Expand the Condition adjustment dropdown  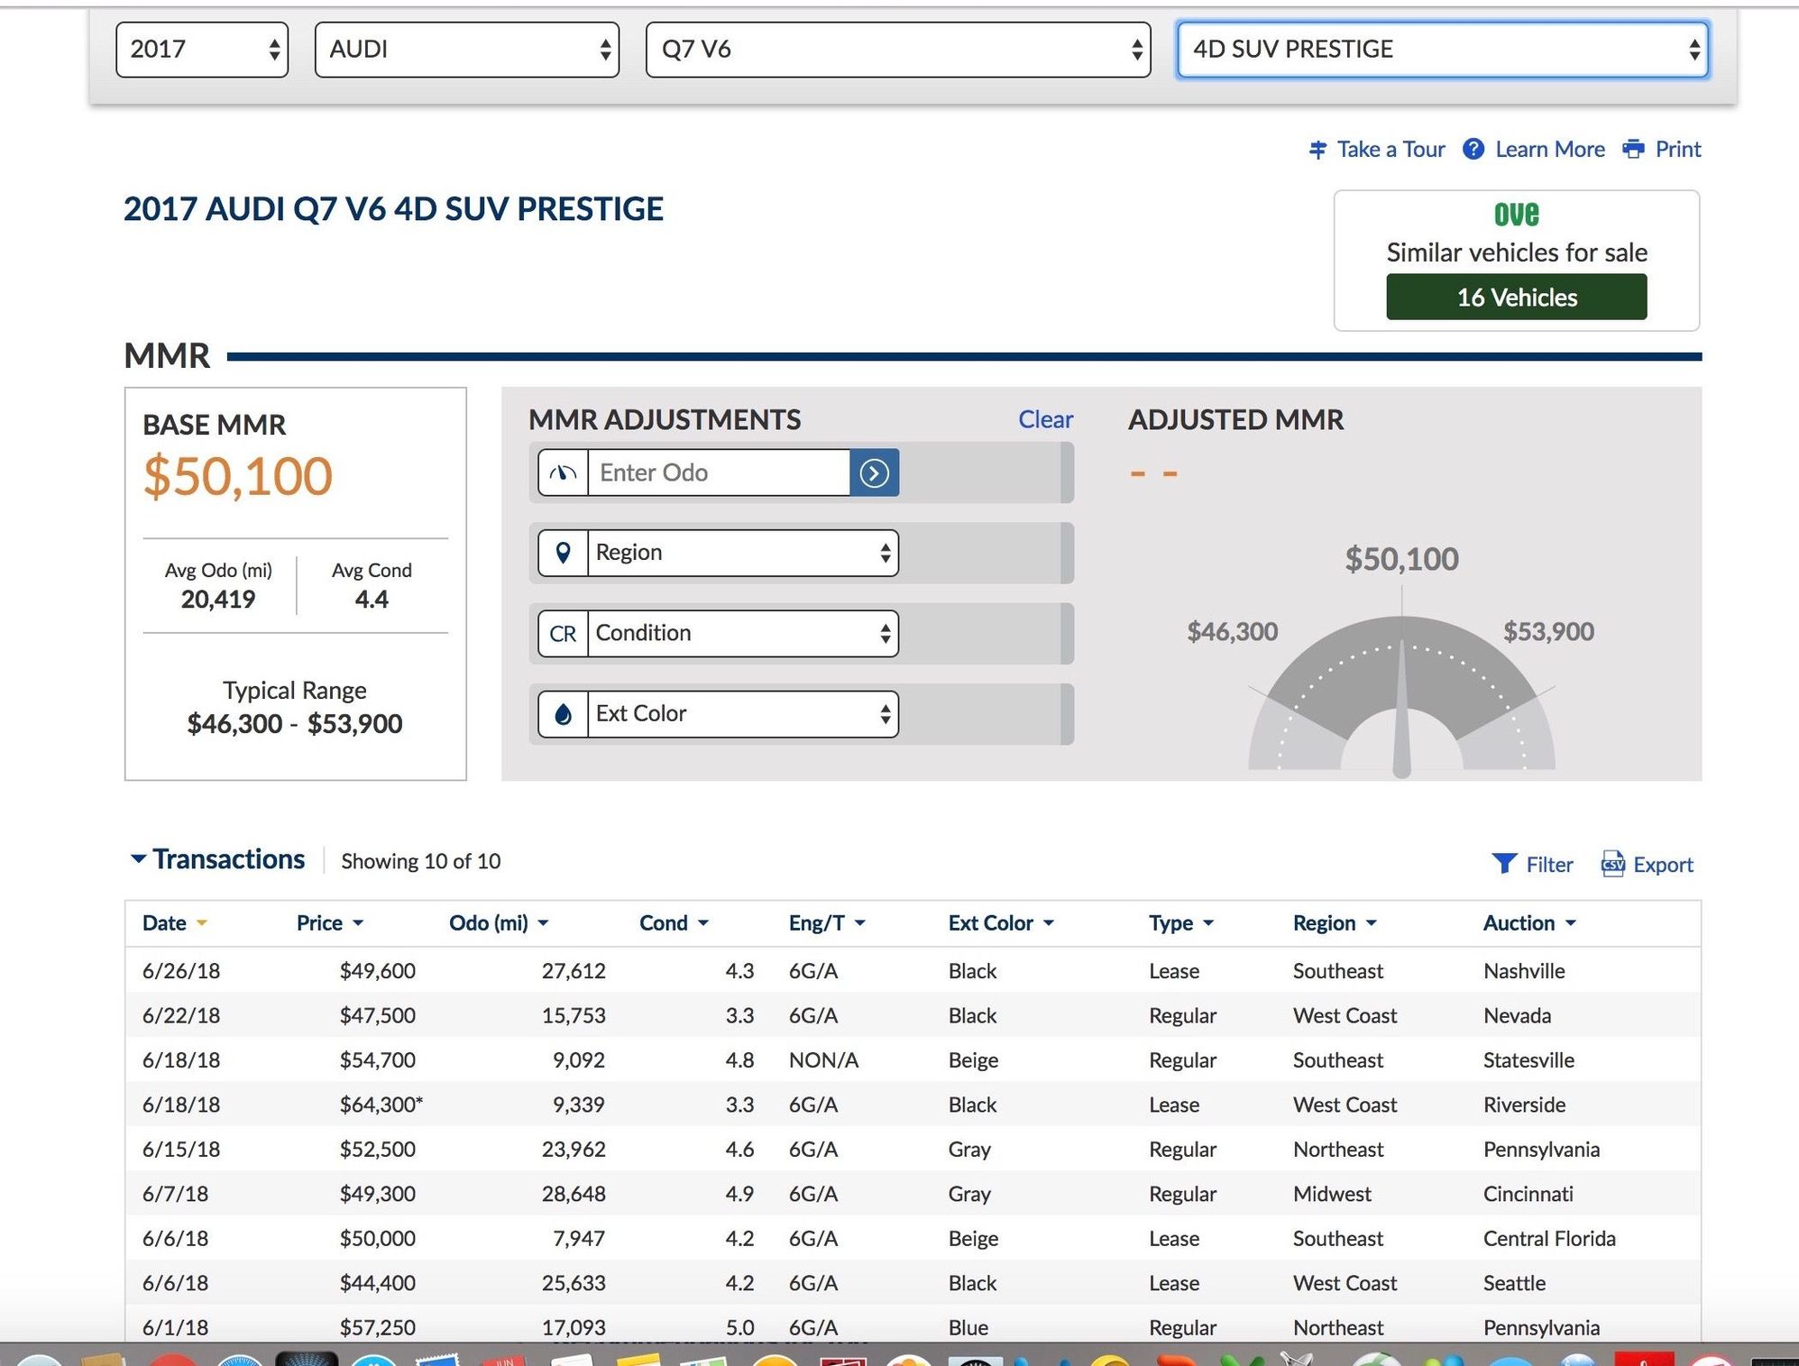[741, 633]
